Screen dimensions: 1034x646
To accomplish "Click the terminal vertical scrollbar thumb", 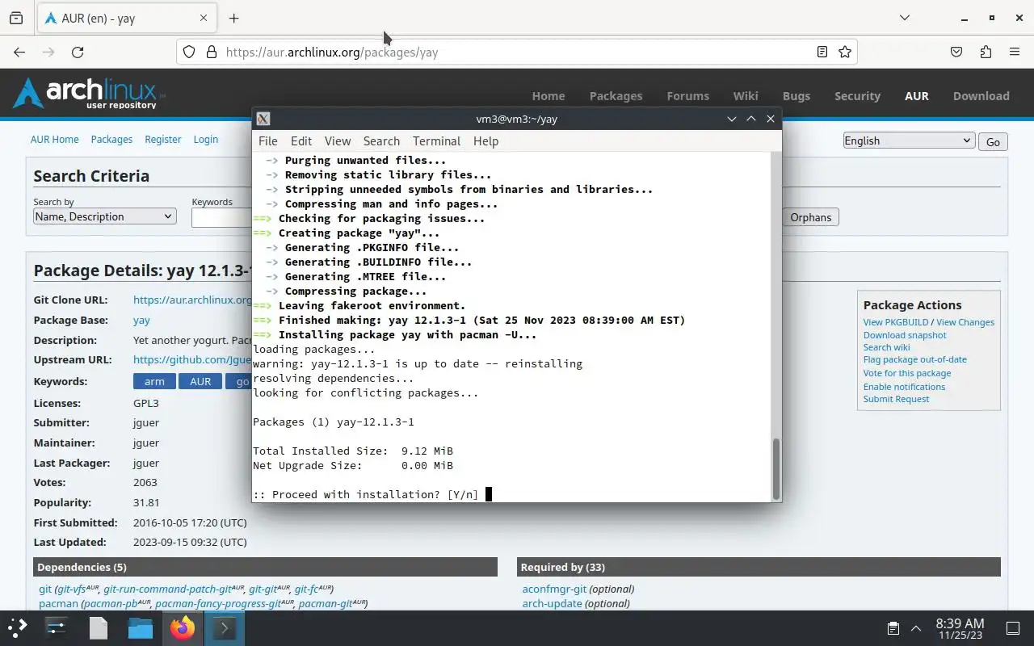I will coord(776,468).
